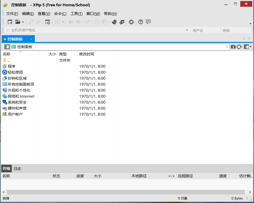Image resolution: width=254 pixels, height=203 pixels.
Task: Switch to the 传输 tab
Action: 7,169
